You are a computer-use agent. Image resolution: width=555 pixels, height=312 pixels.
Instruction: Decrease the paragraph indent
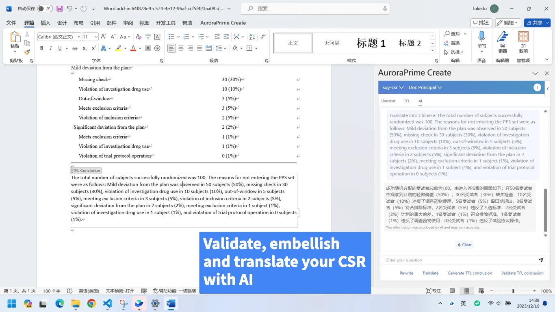tap(217, 37)
